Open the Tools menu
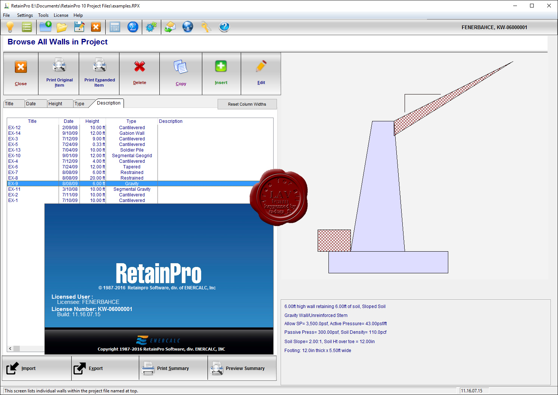 coord(43,15)
